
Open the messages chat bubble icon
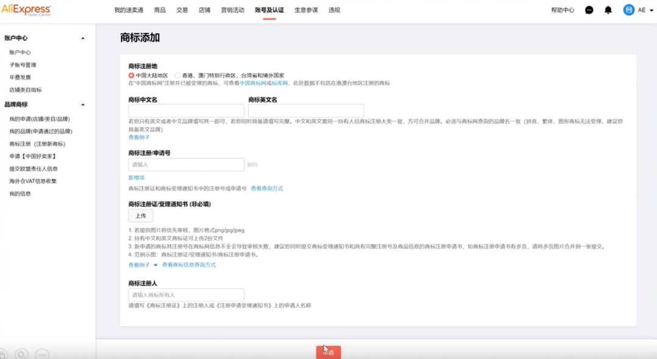point(588,10)
